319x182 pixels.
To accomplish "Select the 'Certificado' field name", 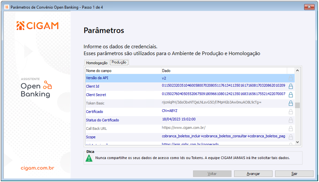I will [x=95, y=112].
